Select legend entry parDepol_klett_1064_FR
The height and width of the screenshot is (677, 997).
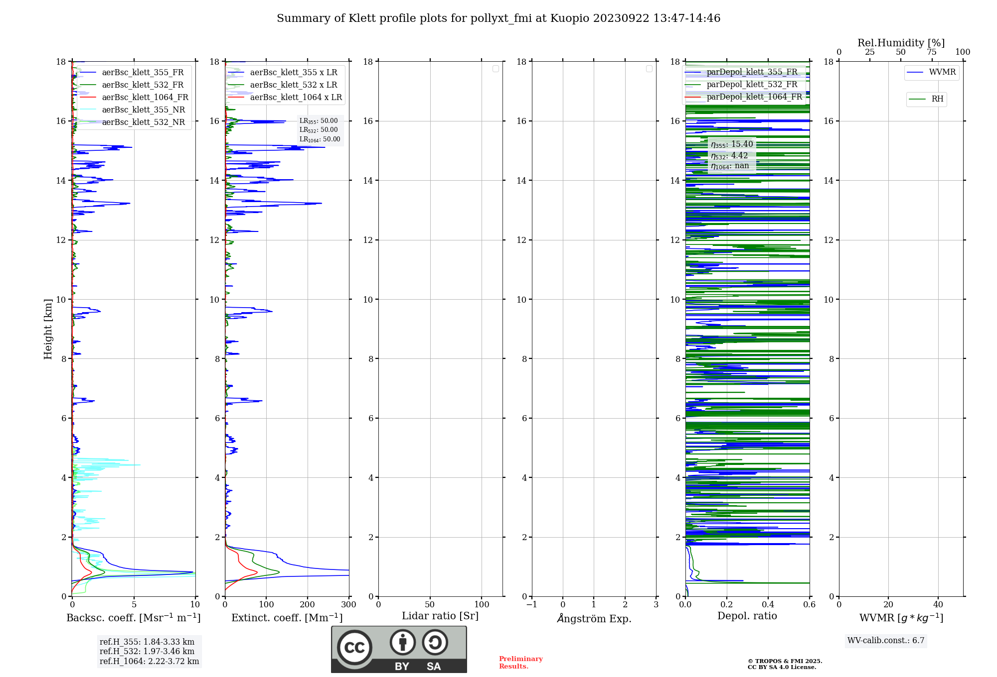(x=744, y=97)
